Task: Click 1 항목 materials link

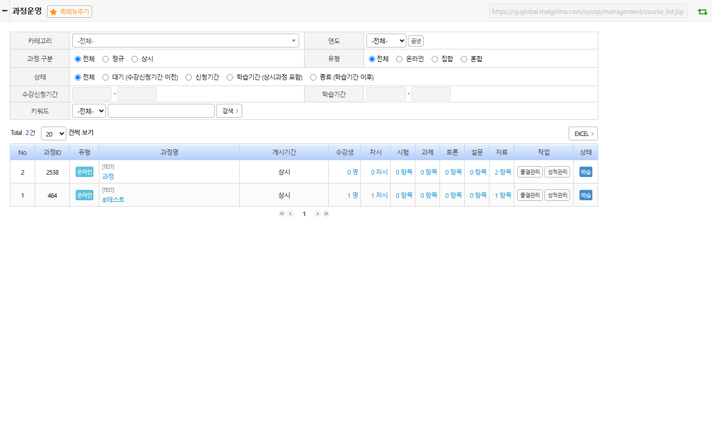Action: pyautogui.click(x=503, y=195)
